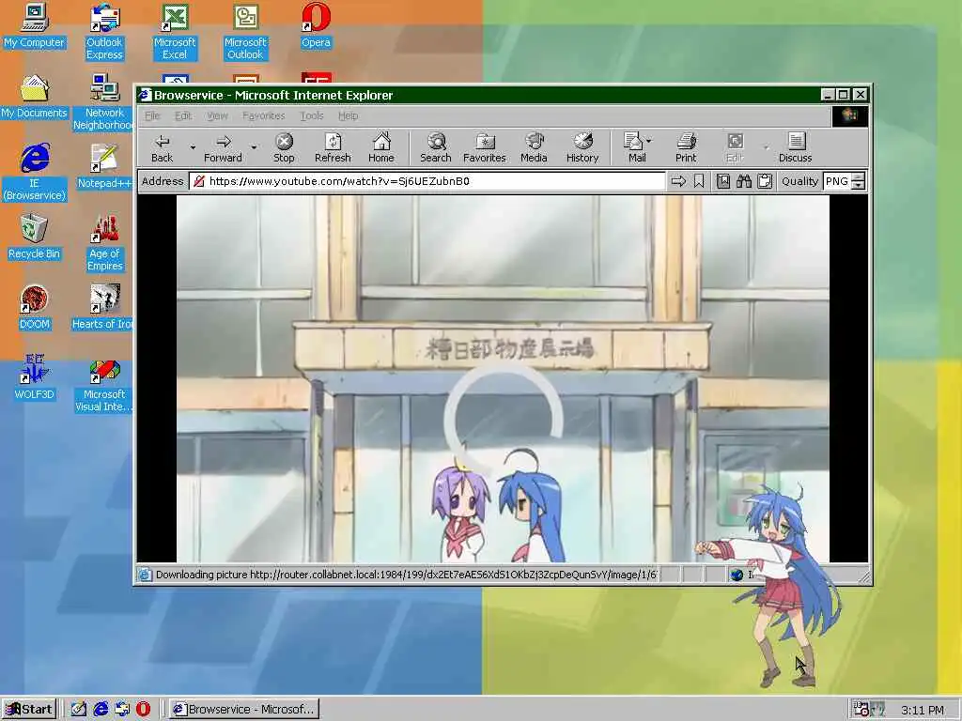This screenshot has width=962, height=721.
Task: Open the Opera desktop shortcut
Action: [316, 25]
